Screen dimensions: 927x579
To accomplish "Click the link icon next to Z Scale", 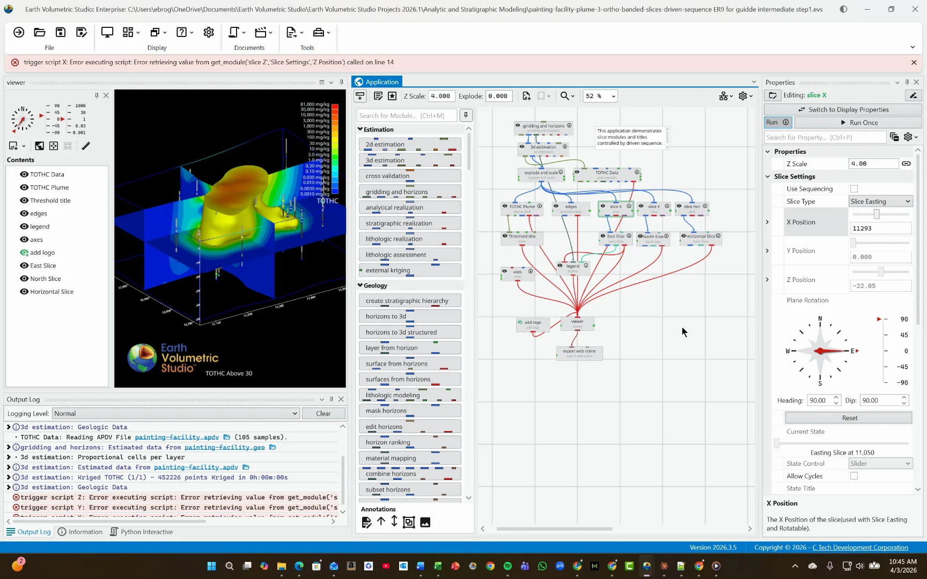I will (x=906, y=164).
